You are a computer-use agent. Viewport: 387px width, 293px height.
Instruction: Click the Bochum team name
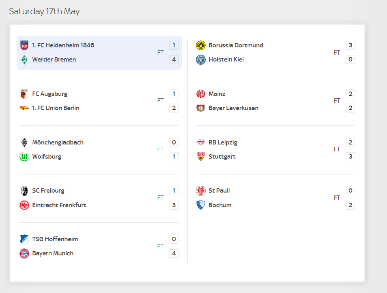(220, 205)
